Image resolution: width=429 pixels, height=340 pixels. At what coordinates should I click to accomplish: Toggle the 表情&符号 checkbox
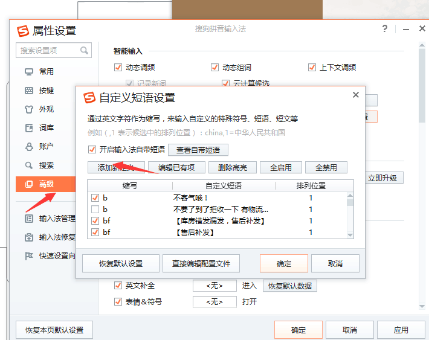[x=118, y=302]
